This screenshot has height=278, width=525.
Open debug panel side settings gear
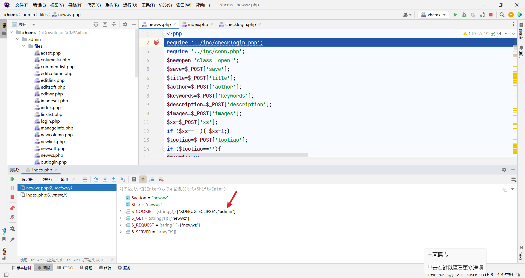coord(12,229)
